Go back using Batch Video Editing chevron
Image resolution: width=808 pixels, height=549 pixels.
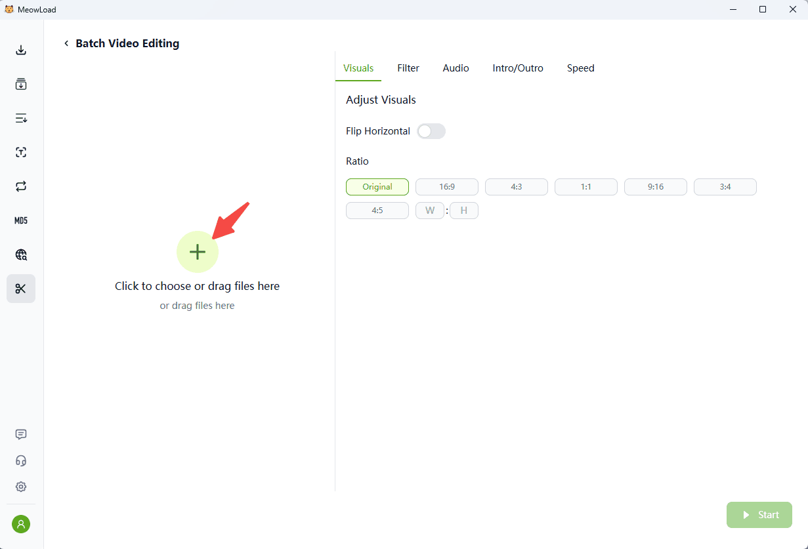(x=66, y=43)
